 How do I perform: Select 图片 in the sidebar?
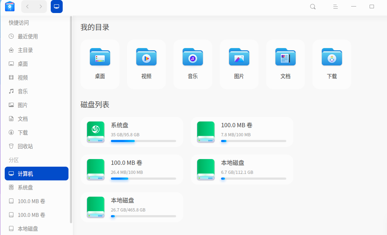(x=37, y=105)
